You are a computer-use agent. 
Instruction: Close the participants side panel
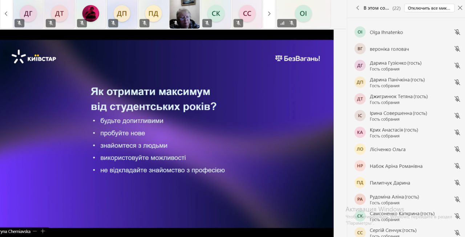(x=460, y=8)
